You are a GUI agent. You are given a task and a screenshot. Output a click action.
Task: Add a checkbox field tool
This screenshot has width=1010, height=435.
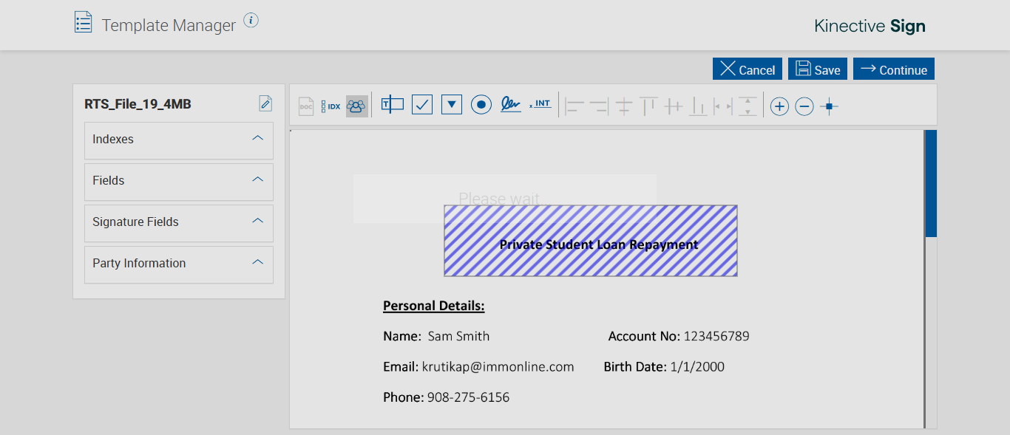click(422, 105)
